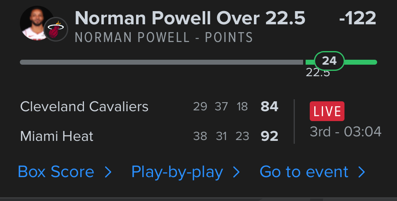
Task: Click the green section of the progress bar
Action: pyautogui.click(x=361, y=62)
